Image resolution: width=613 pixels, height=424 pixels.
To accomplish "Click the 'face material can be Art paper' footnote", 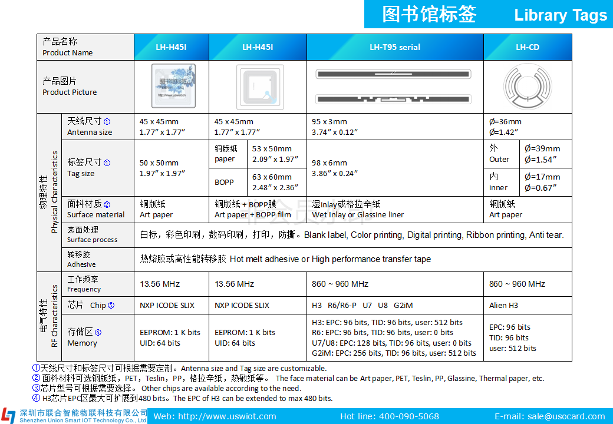I will [410, 378].
